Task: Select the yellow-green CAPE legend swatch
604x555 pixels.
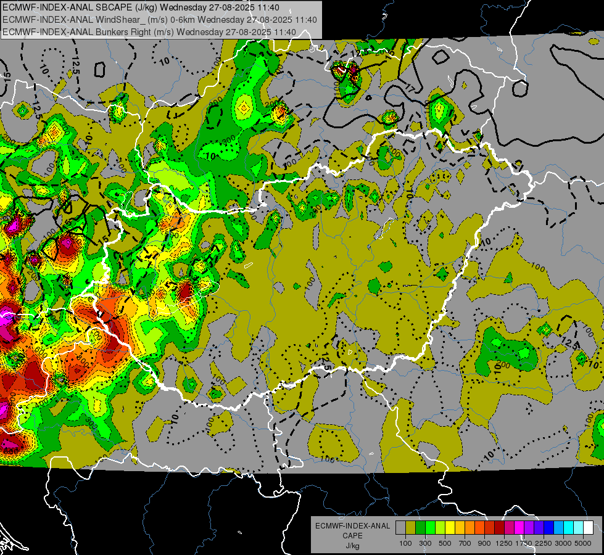Action: click(440, 527)
